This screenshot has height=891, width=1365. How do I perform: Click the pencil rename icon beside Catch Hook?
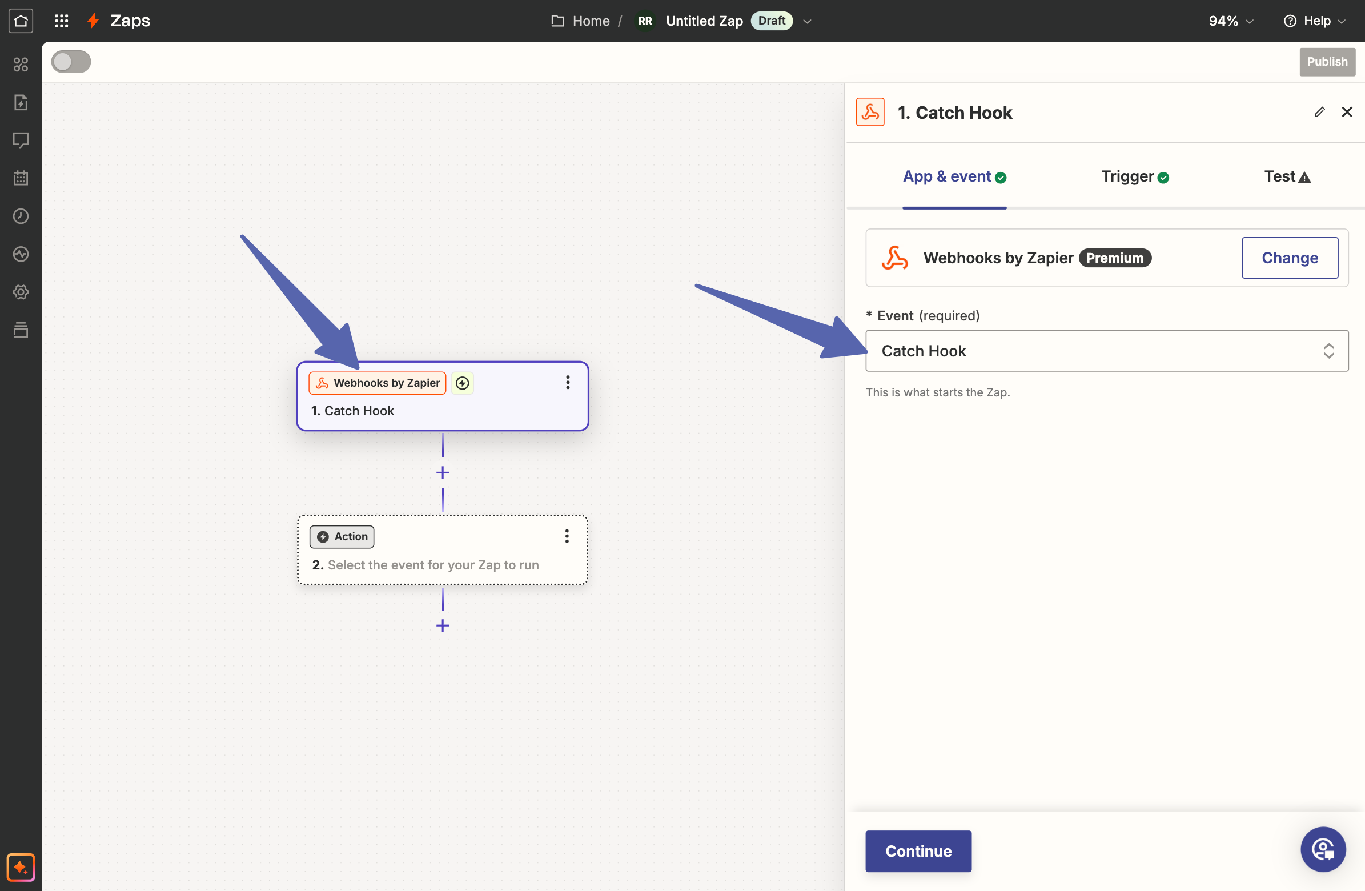pos(1319,112)
